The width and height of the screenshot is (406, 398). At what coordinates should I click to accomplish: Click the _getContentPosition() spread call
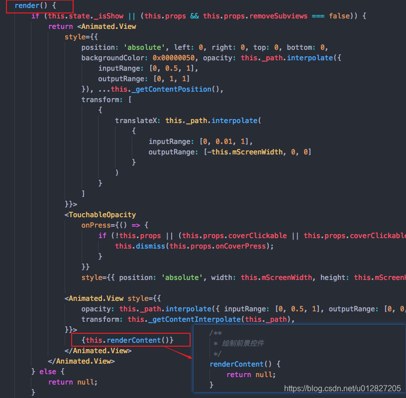click(x=161, y=89)
